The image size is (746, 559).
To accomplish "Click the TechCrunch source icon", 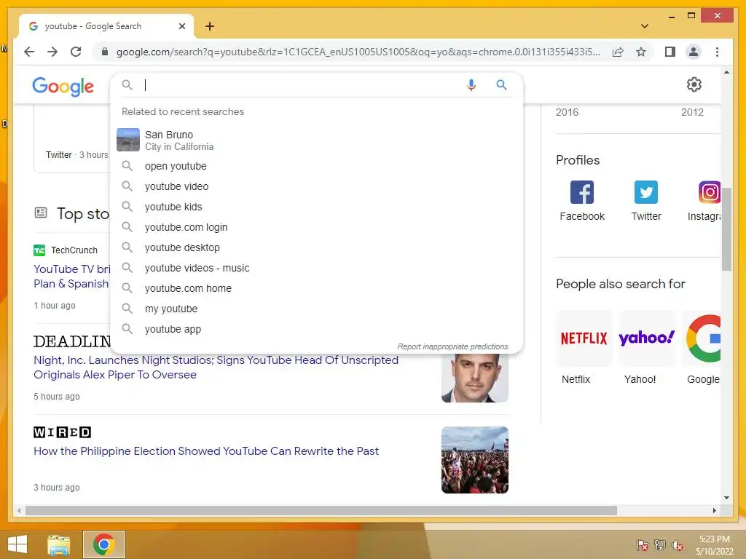I will (39, 250).
